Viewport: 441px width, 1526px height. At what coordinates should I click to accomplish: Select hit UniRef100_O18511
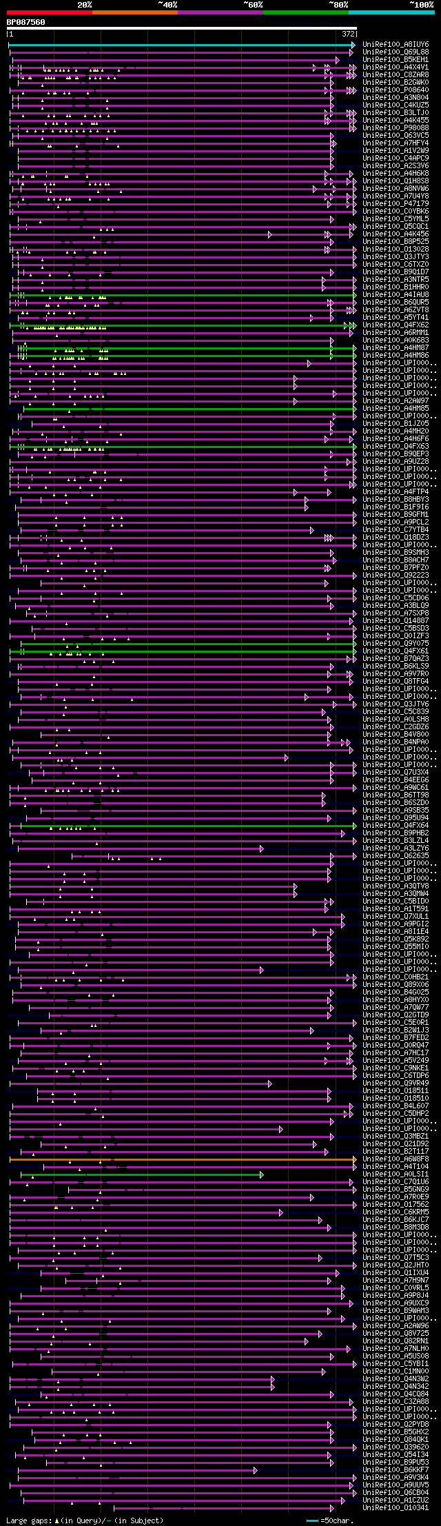396,1090
